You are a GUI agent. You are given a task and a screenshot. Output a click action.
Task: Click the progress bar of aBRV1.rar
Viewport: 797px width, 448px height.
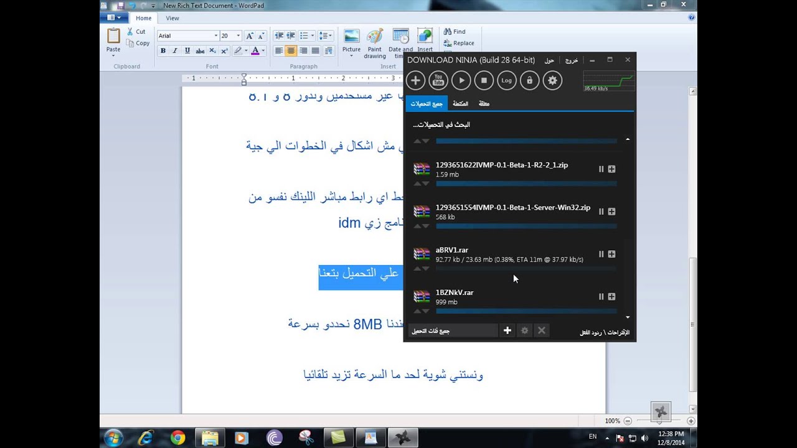(x=526, y=269)
